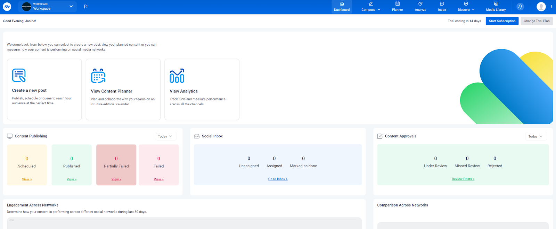Click the Dashboard home icon
Viewport: 556px width, 229px height.
(x=342, y=4)
